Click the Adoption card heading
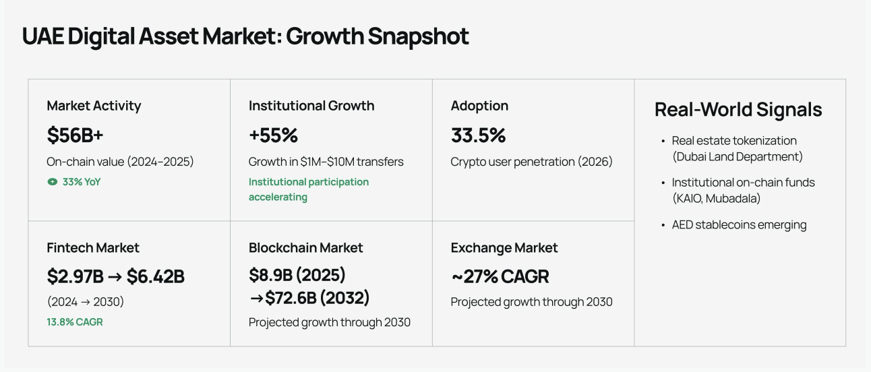 click(x=479, y=106)
